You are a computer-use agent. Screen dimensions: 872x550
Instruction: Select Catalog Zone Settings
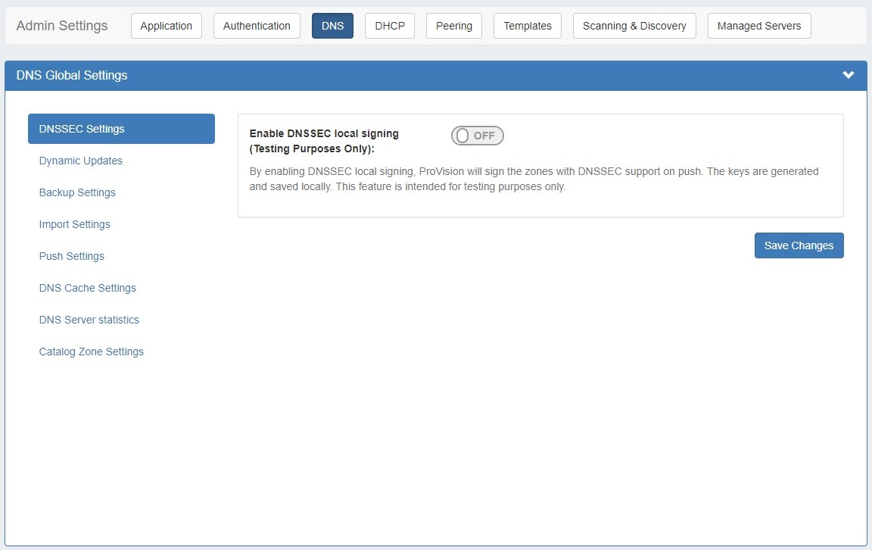(x=92, y=352)
